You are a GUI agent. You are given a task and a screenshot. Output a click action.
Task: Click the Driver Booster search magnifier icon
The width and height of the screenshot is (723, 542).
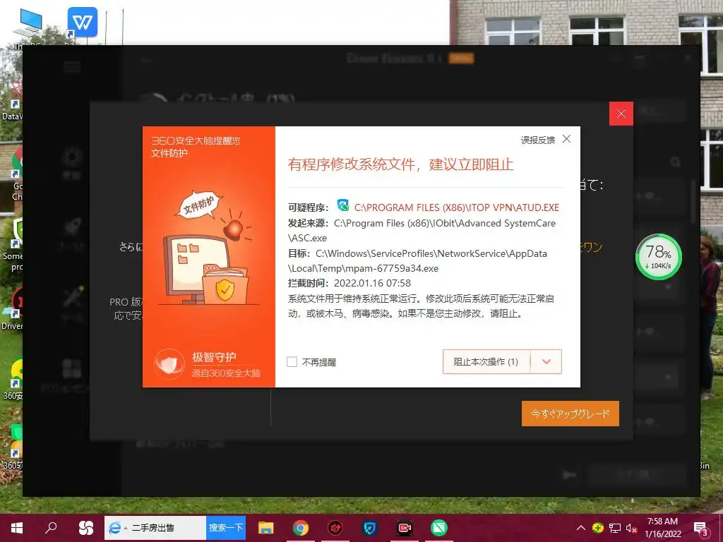pyautogui.click(x=676, y=162)
